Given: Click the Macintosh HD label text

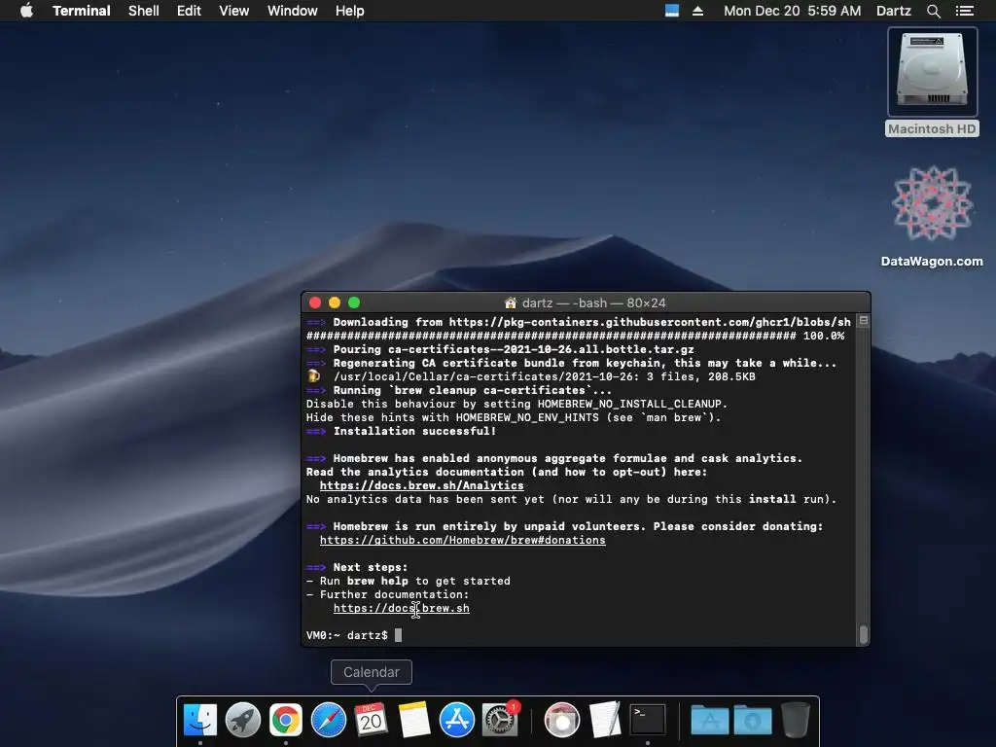Looking at the screenshot, I should (x=932, y=129).
